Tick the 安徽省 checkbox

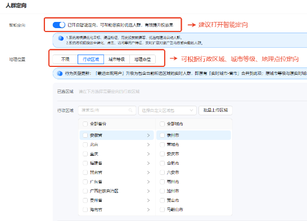pos(85,136)
